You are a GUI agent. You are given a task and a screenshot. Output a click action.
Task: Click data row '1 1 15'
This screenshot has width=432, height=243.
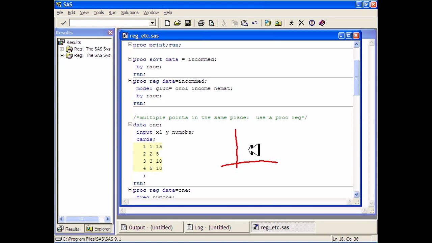152,146
